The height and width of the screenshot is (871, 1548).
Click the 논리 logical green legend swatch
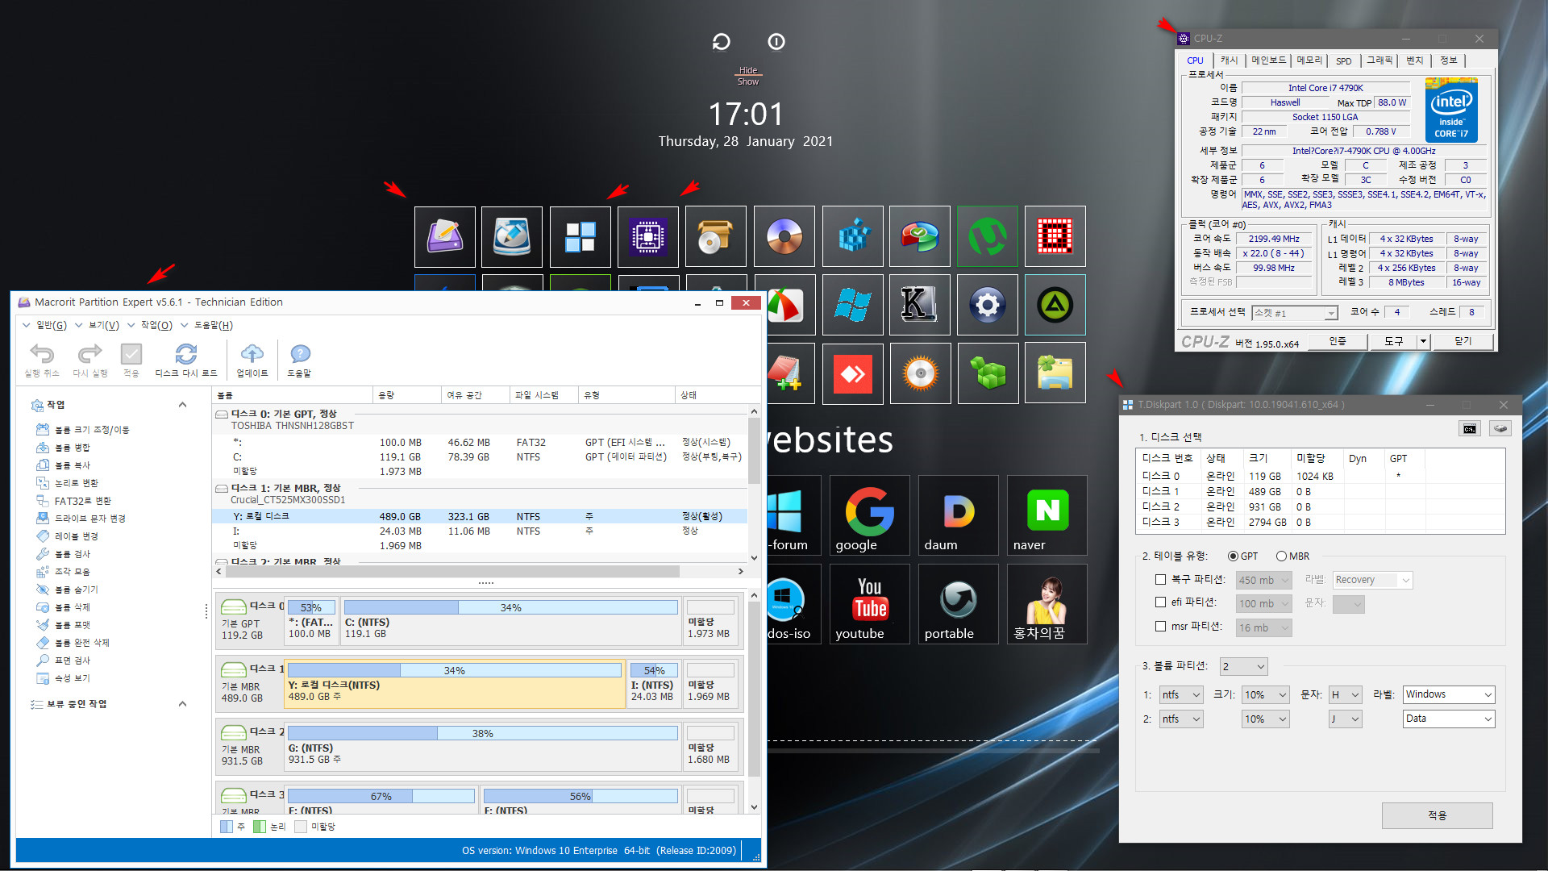tap(259, 827)
